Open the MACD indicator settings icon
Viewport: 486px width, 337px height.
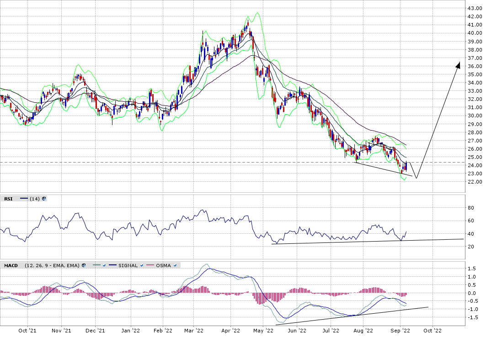84,265
